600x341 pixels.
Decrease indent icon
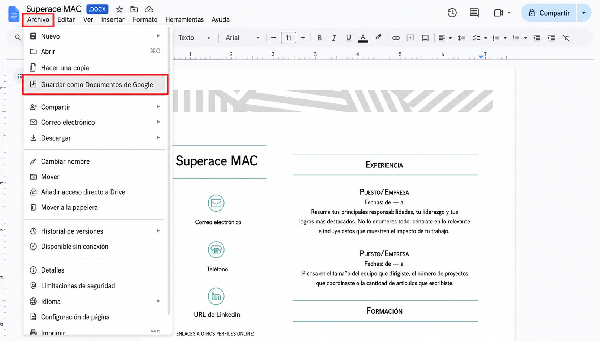click(x=536, y=38)
